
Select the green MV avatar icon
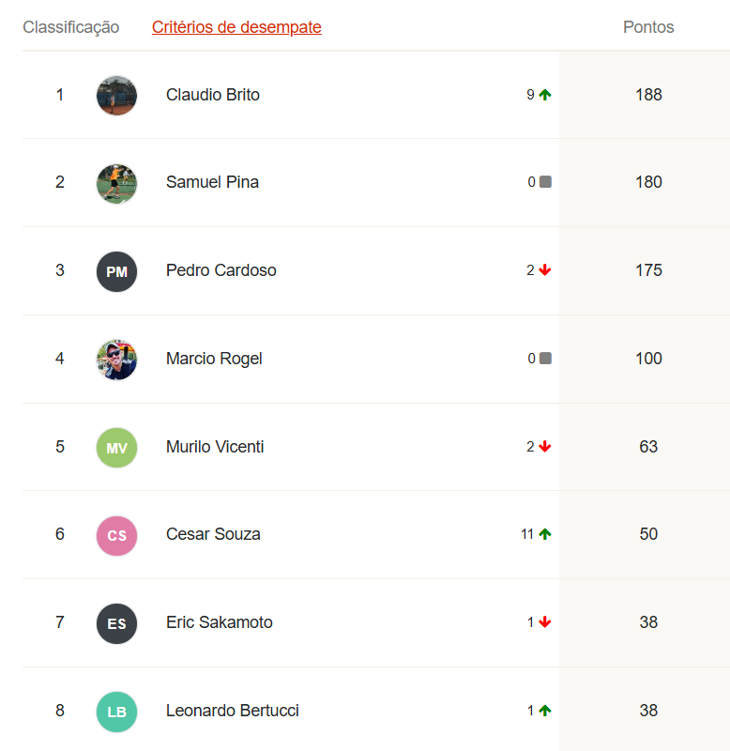[116, 448]
